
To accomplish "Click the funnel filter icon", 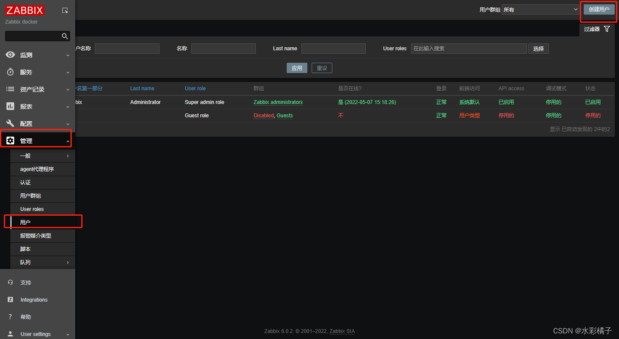I will coord(607,29).
